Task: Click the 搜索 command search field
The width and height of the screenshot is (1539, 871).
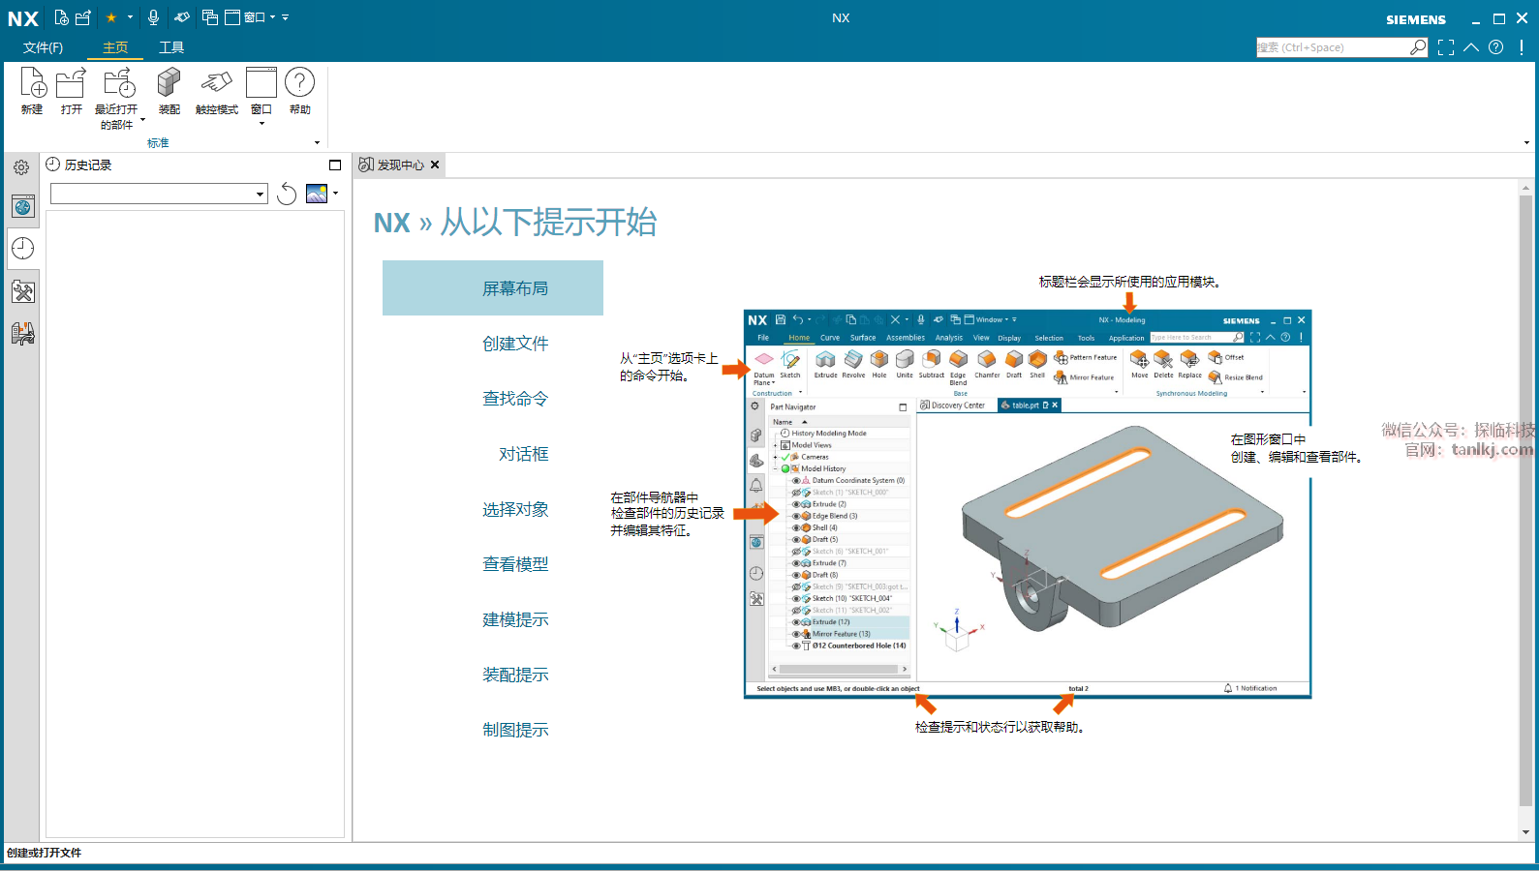Action: click(1333, 47)
